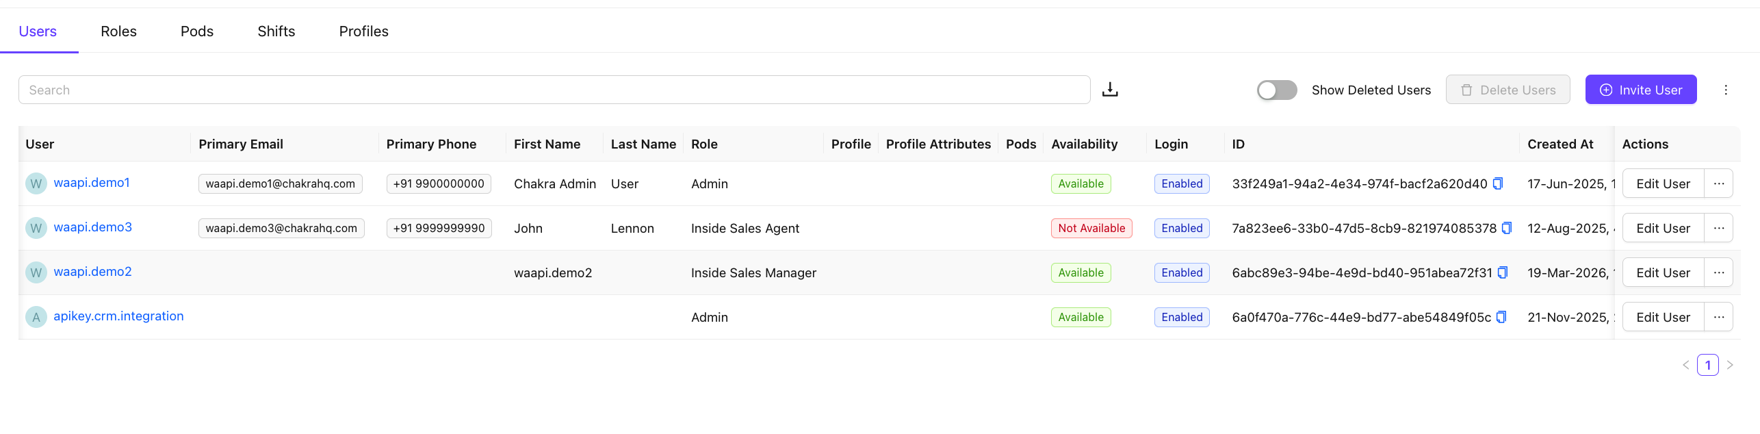The image size is (1760, 434).
Task: Open waapi.demo3 user link
Action: coord(93,227)
